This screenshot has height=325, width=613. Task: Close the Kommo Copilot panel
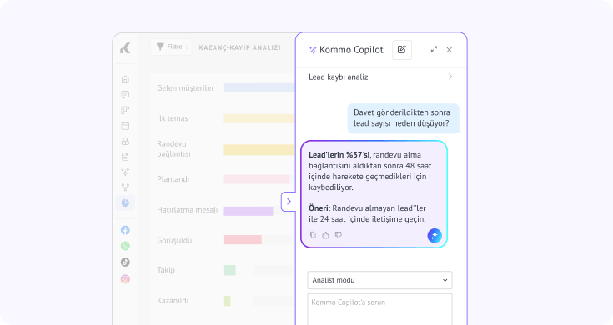pos(450,50)
